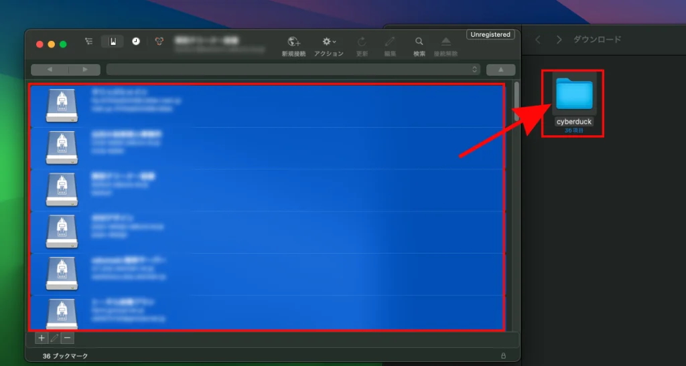Show the connection History view

click(x=136, y=41)
